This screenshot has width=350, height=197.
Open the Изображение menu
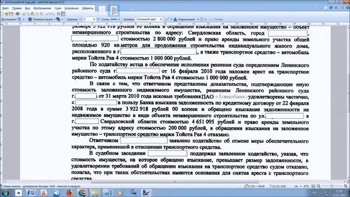click(x=42, y=8)
